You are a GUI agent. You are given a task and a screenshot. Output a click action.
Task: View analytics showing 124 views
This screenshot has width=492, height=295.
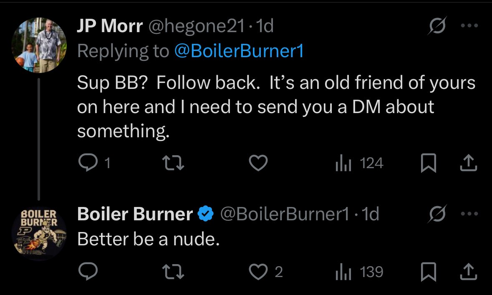[x=359, y=163]
